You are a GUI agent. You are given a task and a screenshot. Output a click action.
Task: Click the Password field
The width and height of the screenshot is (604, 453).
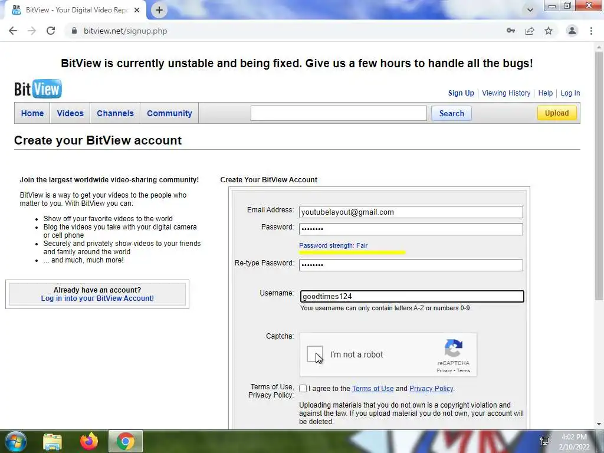411,229
